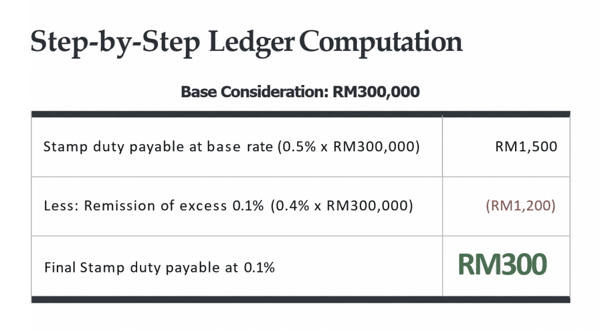Click the RM1,500 value cell
Viewport: 600px width, 330px height.
pyautogui.click(x=526, y=147)
